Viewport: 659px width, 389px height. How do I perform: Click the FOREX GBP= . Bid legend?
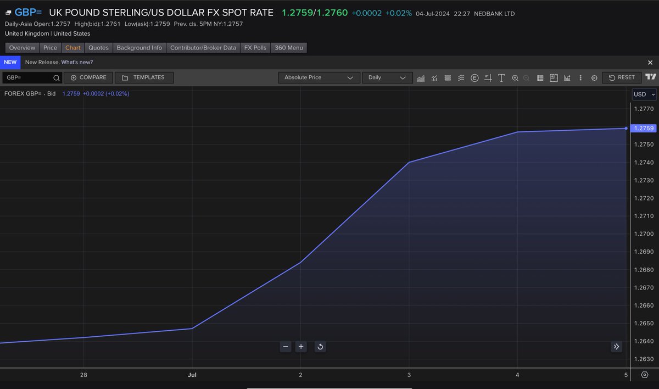[30, 94]
